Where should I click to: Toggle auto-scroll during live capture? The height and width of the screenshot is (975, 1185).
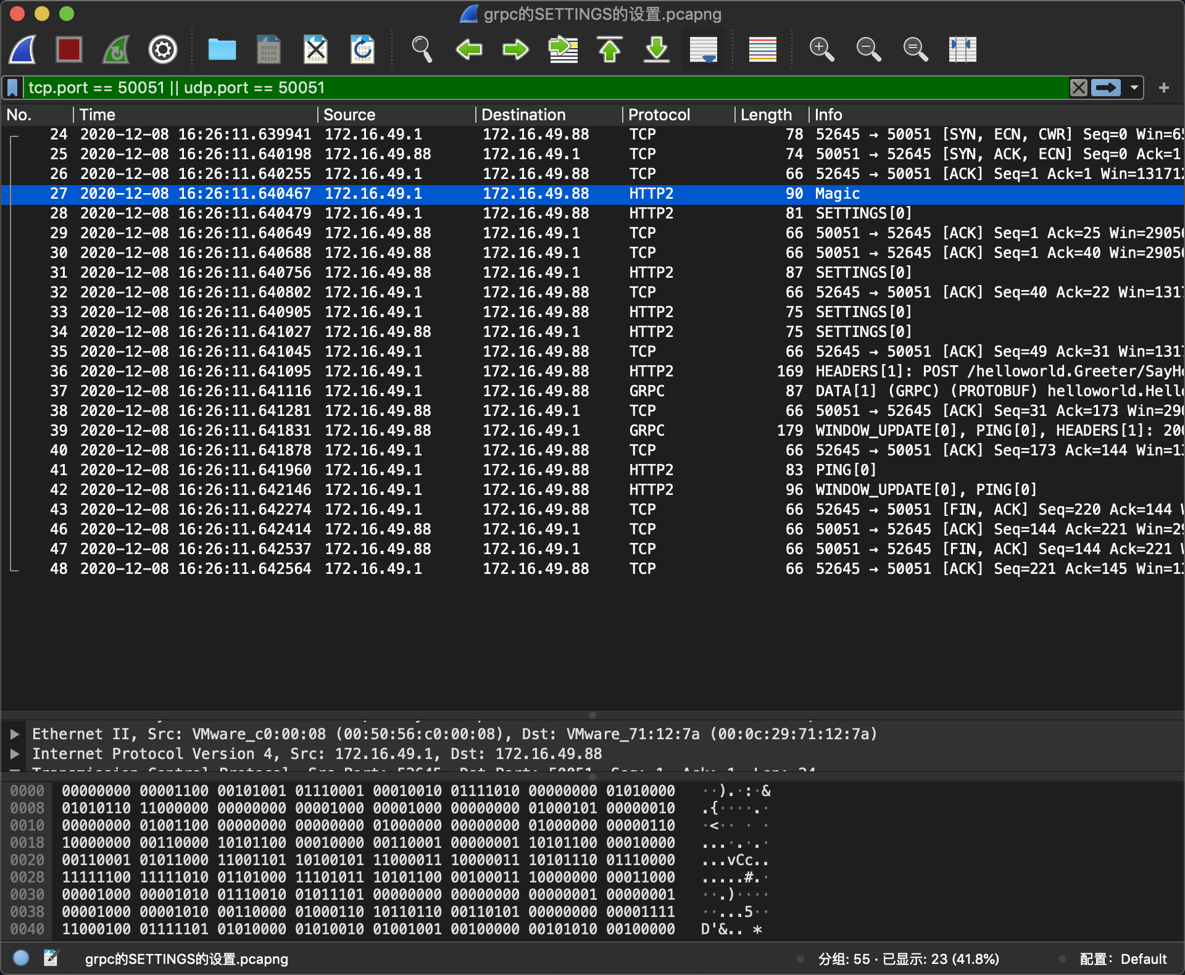tap(704, 49)
